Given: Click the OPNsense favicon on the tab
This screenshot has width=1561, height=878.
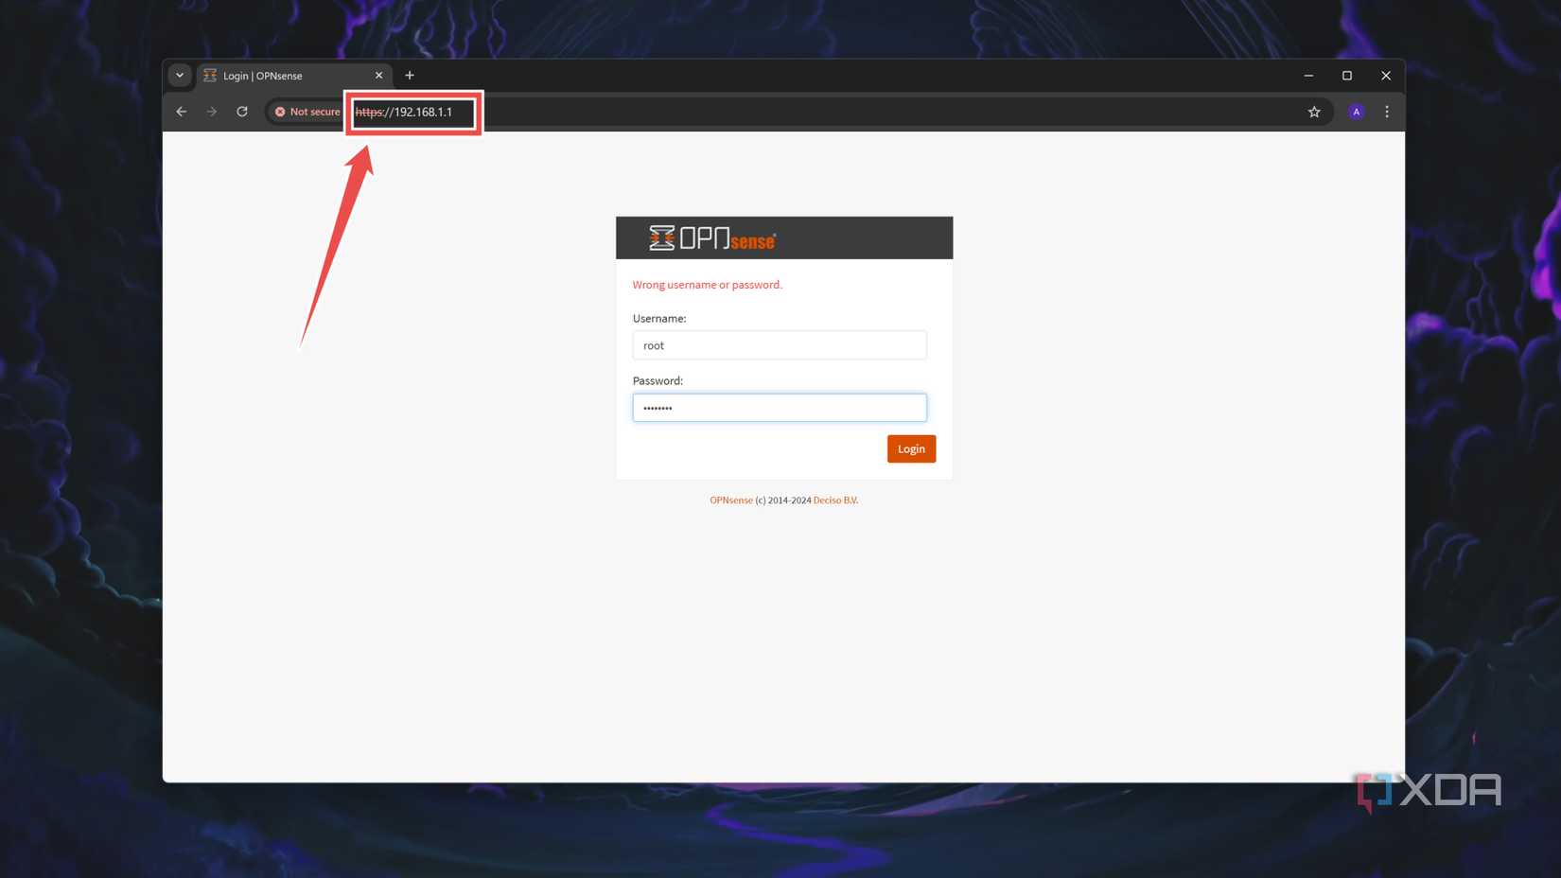Looking at the screenshot, I should coord(209,75).
